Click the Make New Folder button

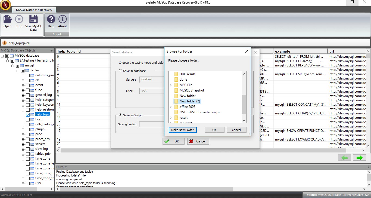point(182,130)
